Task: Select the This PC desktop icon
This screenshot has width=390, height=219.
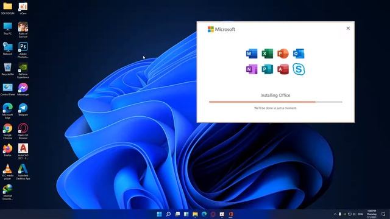Action: pos(8,29)
